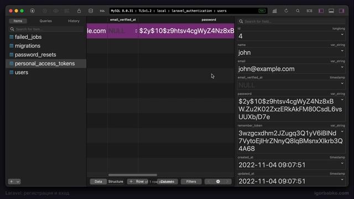The image size is (354, 199).
Task: Switch to the History tab
Action: 74,21
